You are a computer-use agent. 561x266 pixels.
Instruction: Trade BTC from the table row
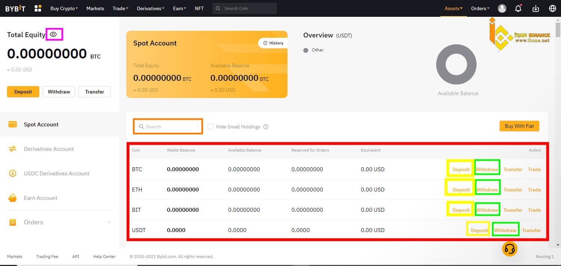click(534, 169)
